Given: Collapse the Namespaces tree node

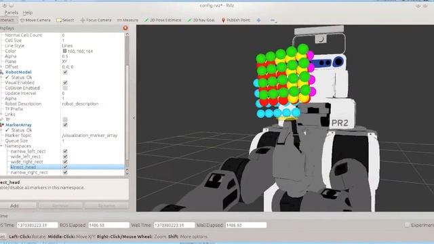Looking at the screenshot, I should tap(1, 146).
